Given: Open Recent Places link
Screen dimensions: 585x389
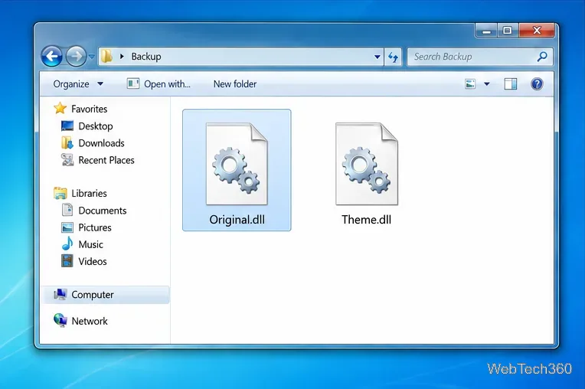Looking at the screenshot, I should click(106, 160).
